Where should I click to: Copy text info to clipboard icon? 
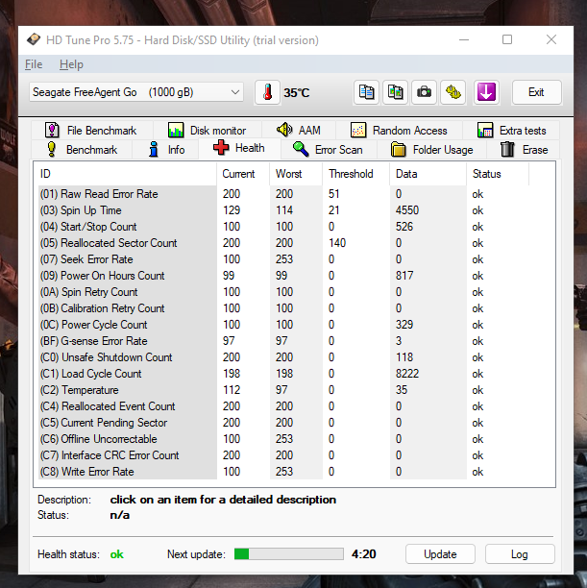click(x=366, y=92)
